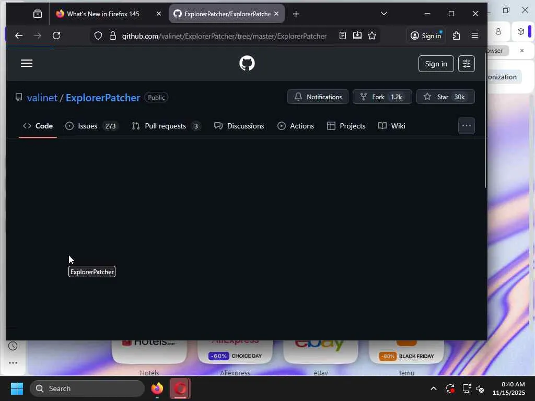Switch to Opera browser in the taskbar
Viewport: 535px width, 401px height.
(180, 388)
